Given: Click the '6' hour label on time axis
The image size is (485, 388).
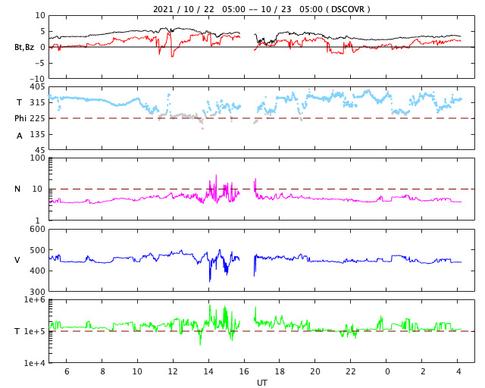Looking at the screenshot, I should (x=67, y=371).
